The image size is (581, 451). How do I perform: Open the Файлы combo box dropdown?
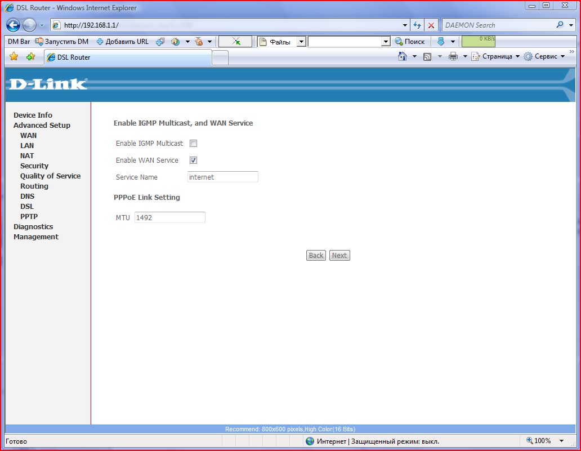pyautogui.click(x=301, y=42)
